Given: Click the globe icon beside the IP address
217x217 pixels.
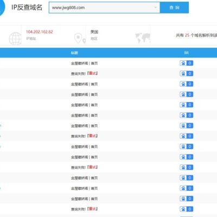Looking at the screenshot, I should coord(15,39).
